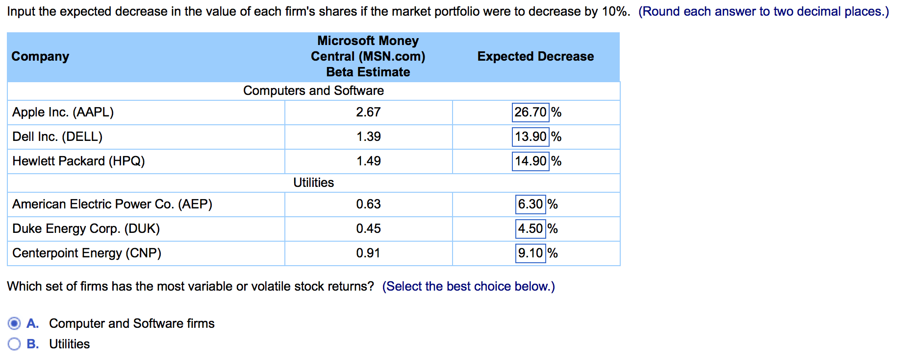Image resolution: width=910 pixels, height=364 pixels.
Task: Select the Hewlett Packard 14.90 input field
Action: pyautogui.click(x=530, y=161)
